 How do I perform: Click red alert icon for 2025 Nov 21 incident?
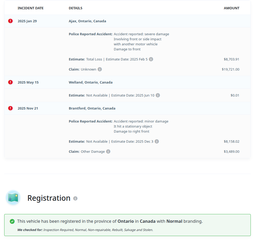pos(10,108)
